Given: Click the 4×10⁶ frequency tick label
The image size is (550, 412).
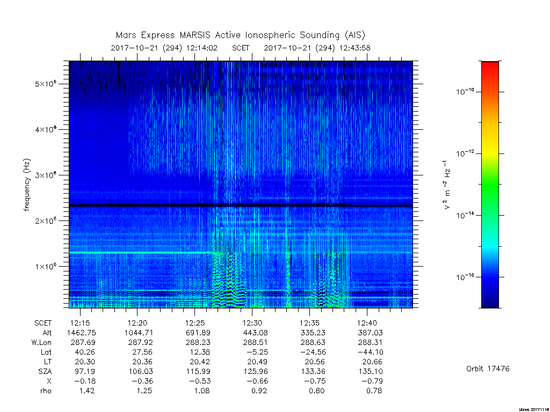Looking at the screenshot, I should pyautogui.click(x=45, y=129).
